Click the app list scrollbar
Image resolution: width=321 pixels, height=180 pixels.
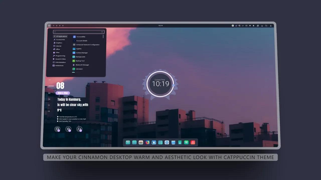tap(103, 37)
